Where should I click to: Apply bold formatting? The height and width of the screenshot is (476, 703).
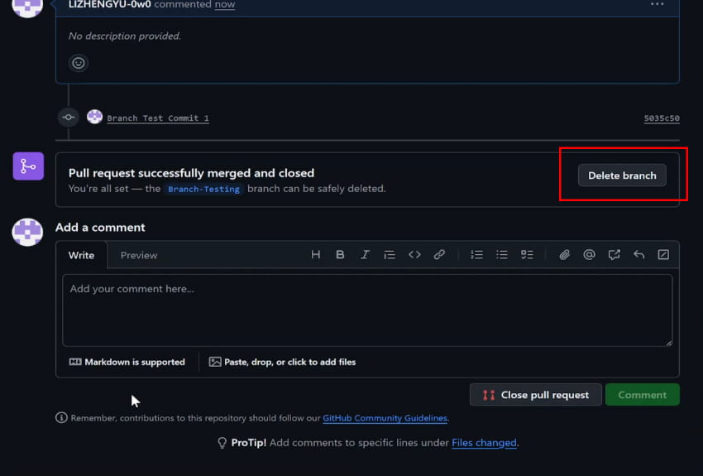click(340, 255)
